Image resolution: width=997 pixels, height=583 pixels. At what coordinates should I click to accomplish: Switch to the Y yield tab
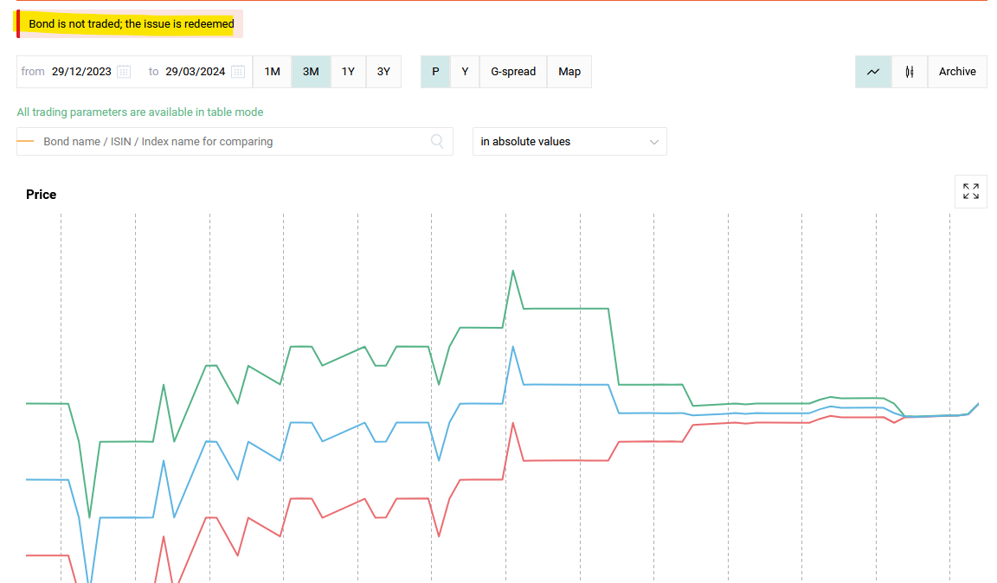point(465,72)
